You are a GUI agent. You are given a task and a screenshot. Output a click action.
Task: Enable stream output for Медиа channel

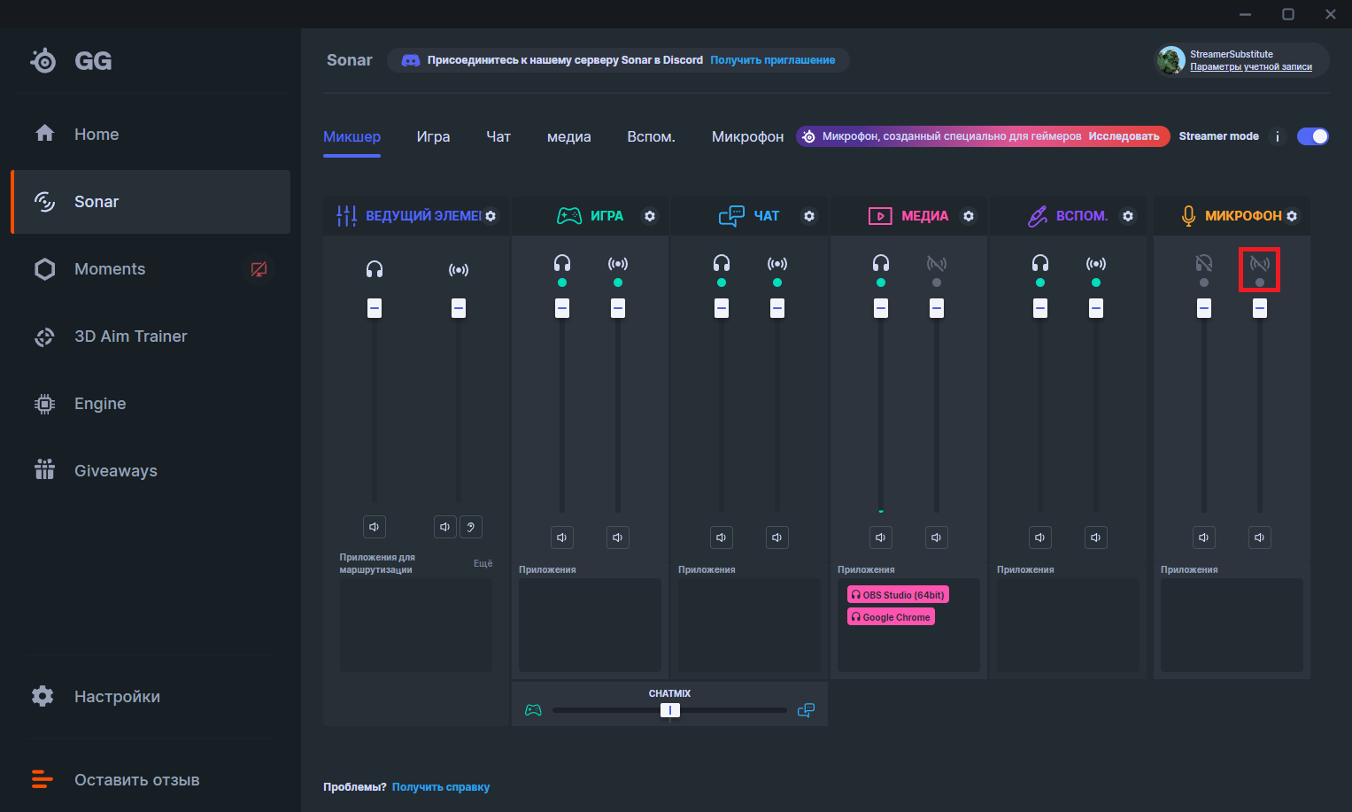pos(936,264)
